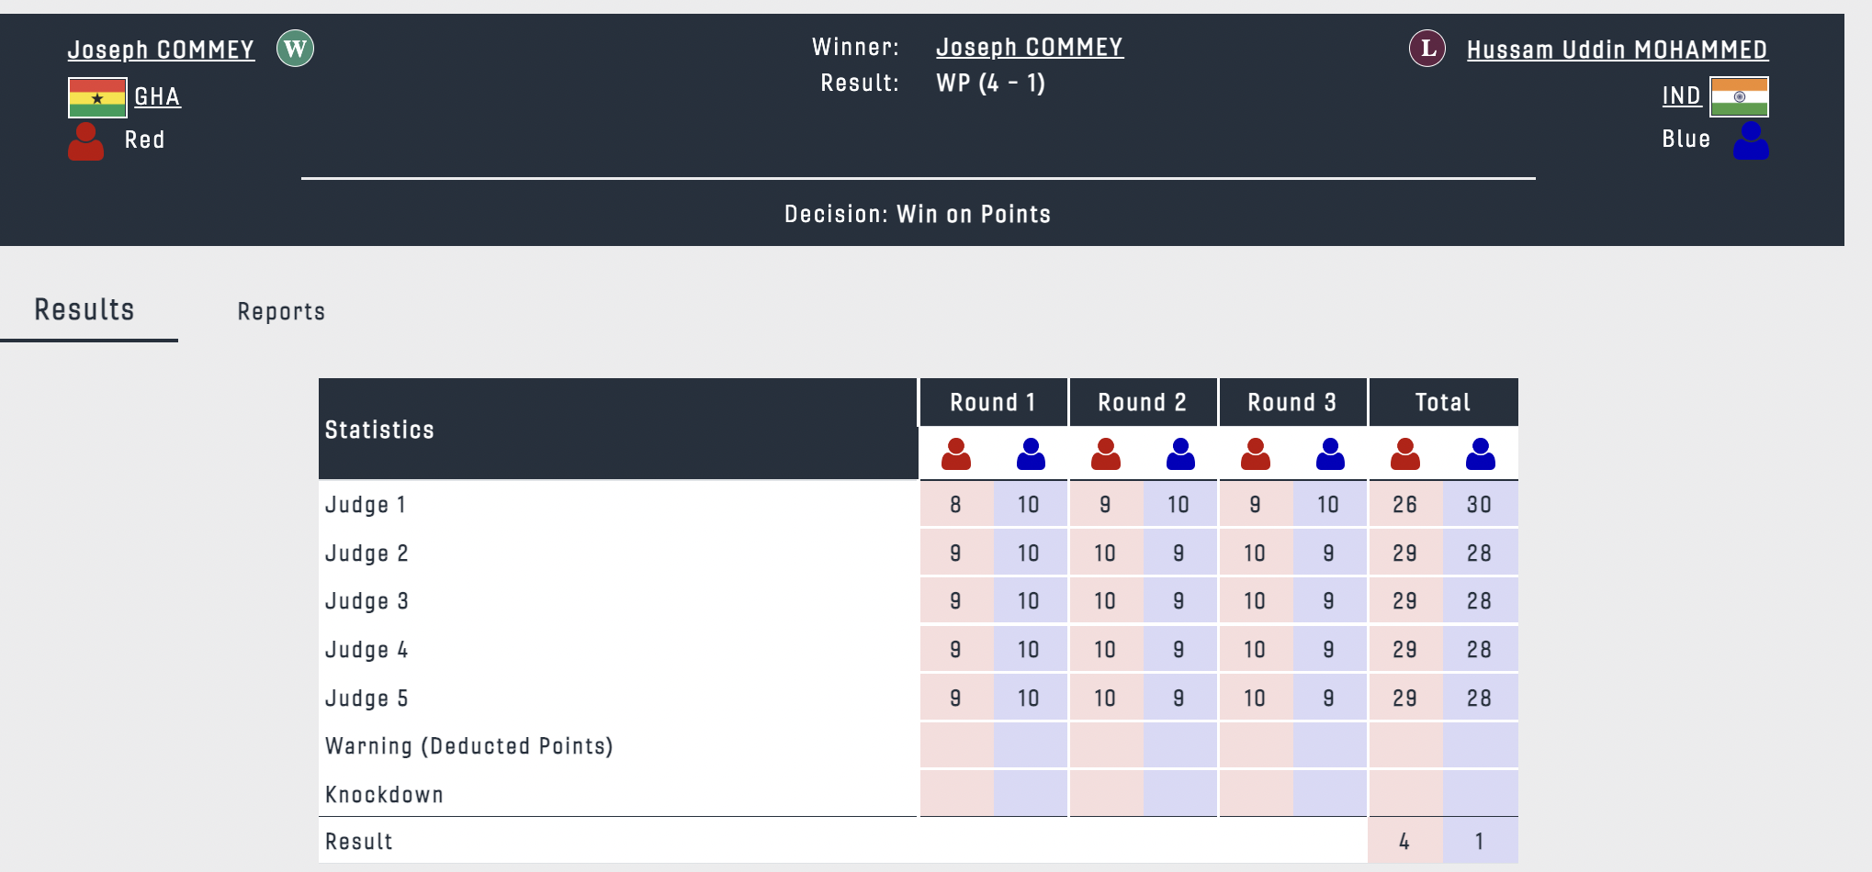This screenshot has height=872, width=1872.
Task: Click the India flag icon
Action: [x=1739, y=97]
